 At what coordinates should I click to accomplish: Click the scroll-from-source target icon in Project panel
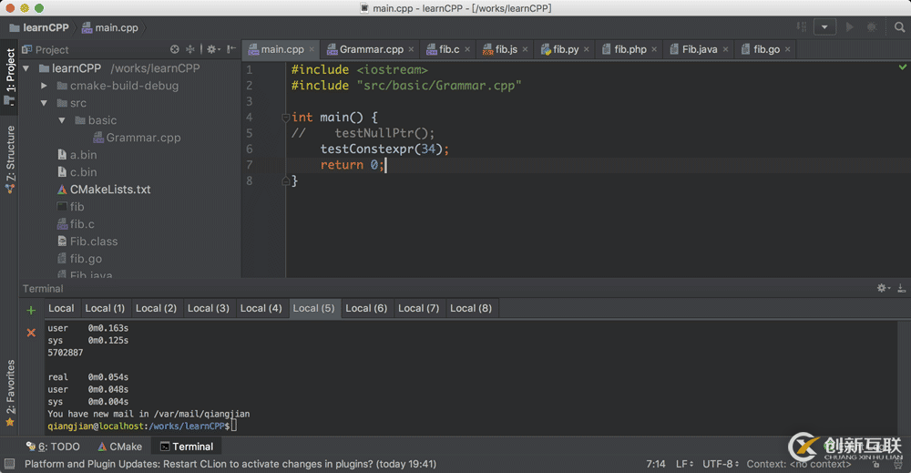point(174,49)
